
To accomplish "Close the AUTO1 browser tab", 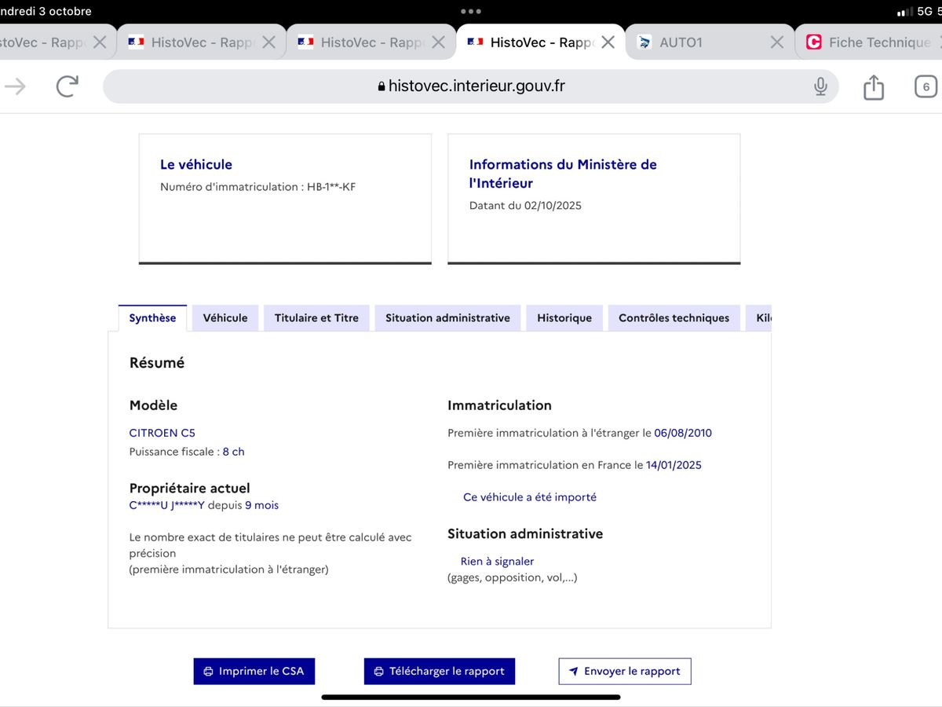I will [x=776, y=42].
